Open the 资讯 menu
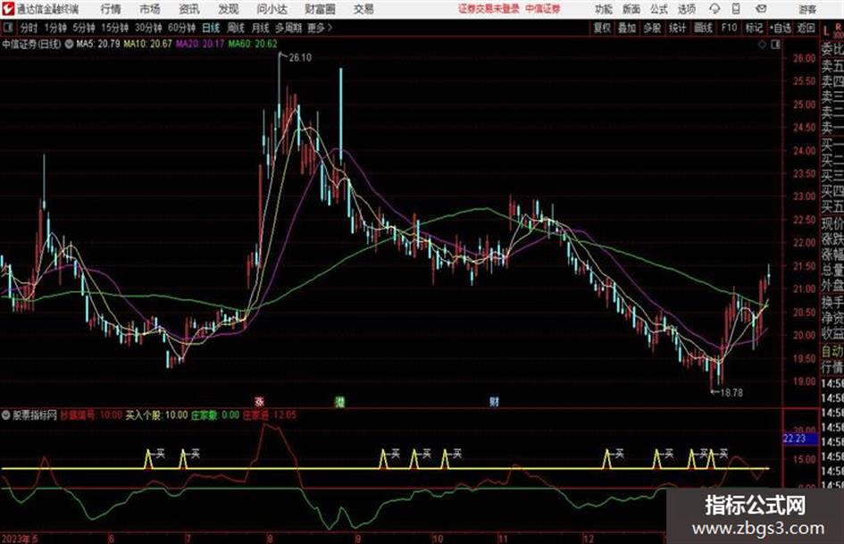The width and height of the screenshot is (844, 544). [189, 9]
